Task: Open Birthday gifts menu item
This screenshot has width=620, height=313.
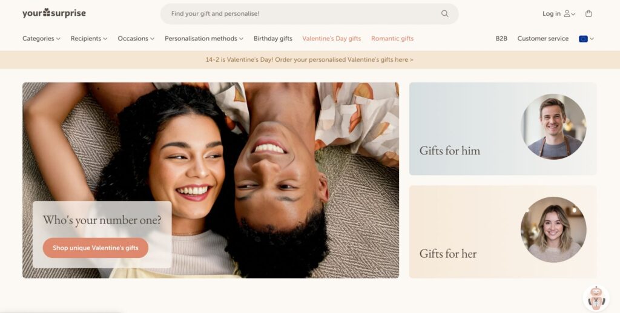Action: point(273,38)
